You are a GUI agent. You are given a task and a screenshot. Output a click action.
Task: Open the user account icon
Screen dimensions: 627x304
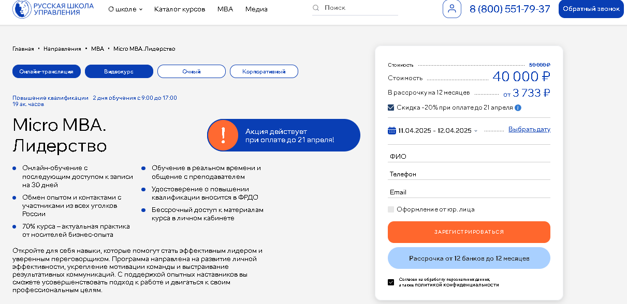pyautogui.click(x=452, y=9)
